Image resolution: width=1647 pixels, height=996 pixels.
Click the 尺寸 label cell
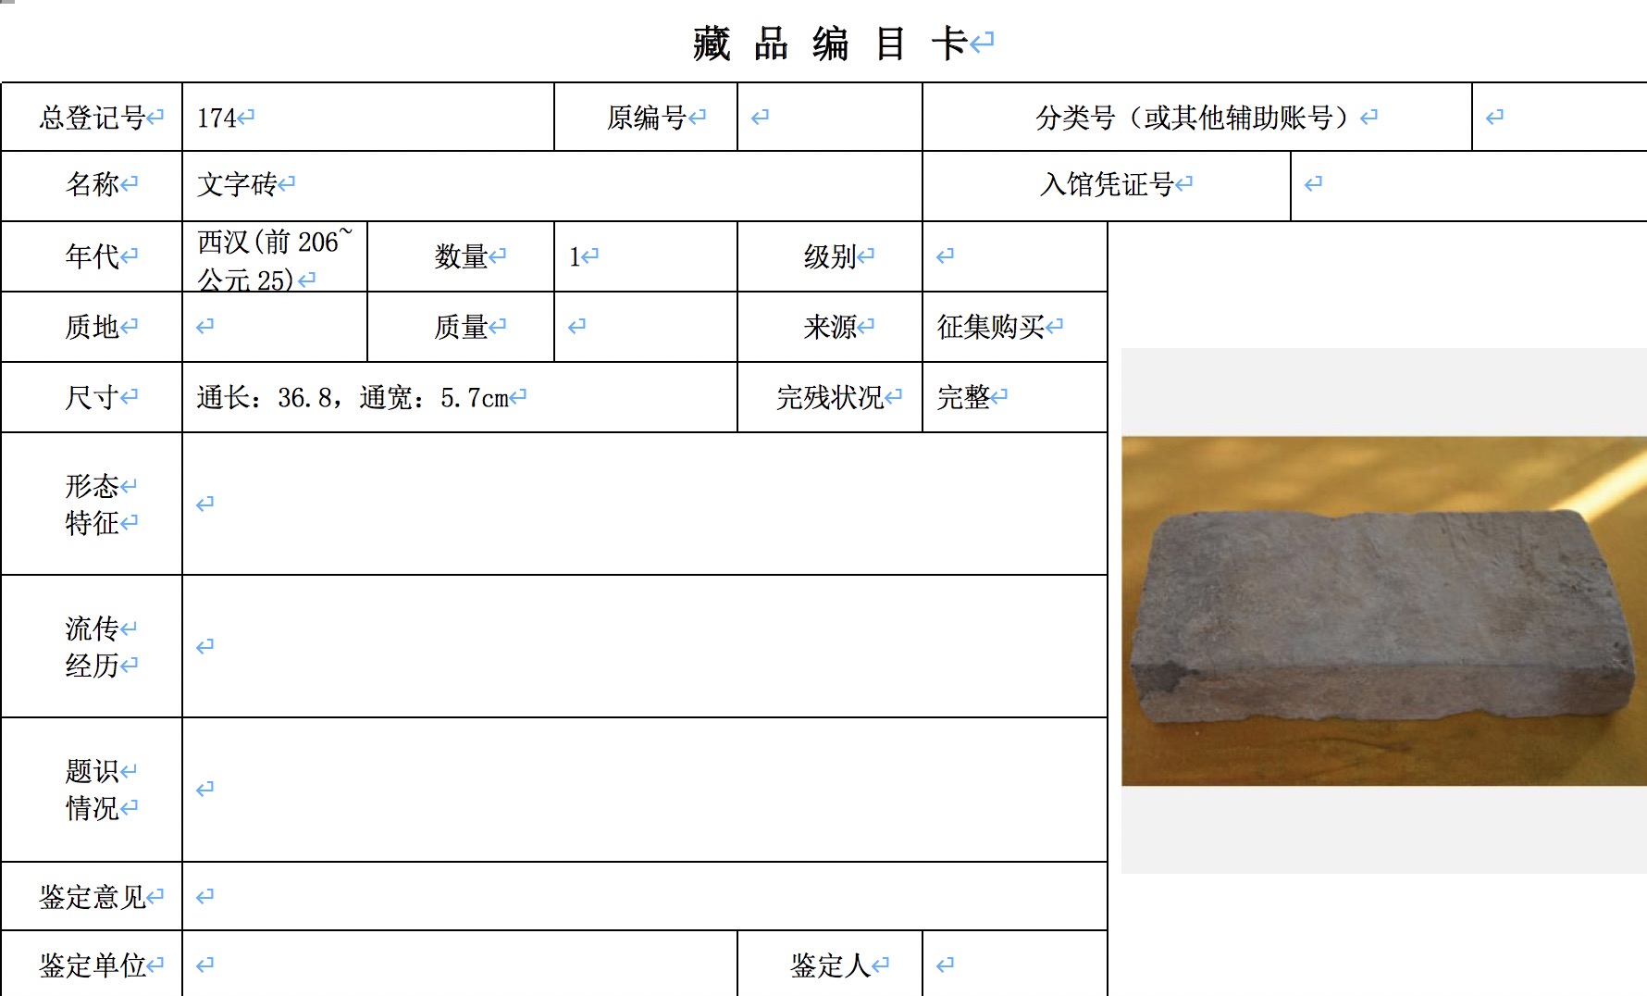pos(92,397)
